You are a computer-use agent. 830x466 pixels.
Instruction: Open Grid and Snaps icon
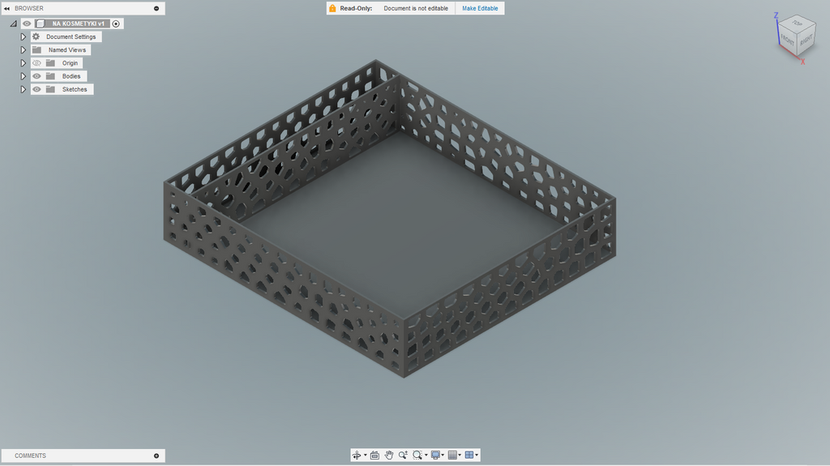(452, 455)
